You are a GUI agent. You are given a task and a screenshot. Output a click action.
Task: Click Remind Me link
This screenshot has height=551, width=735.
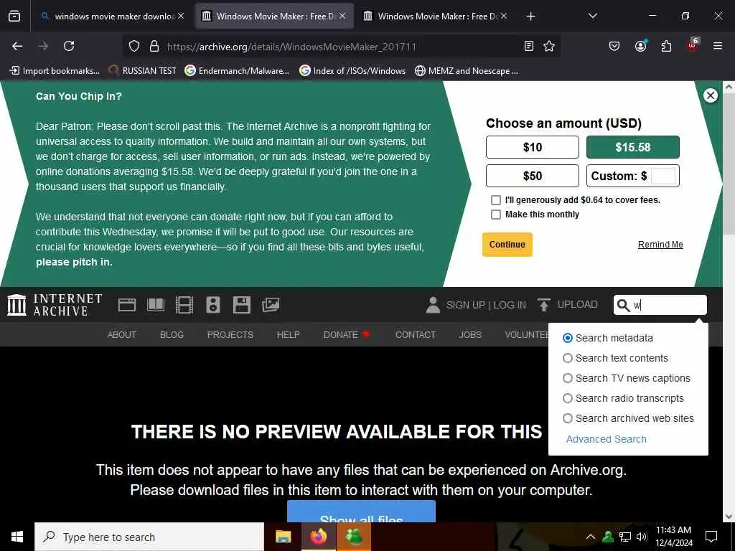tap(660, 245)
